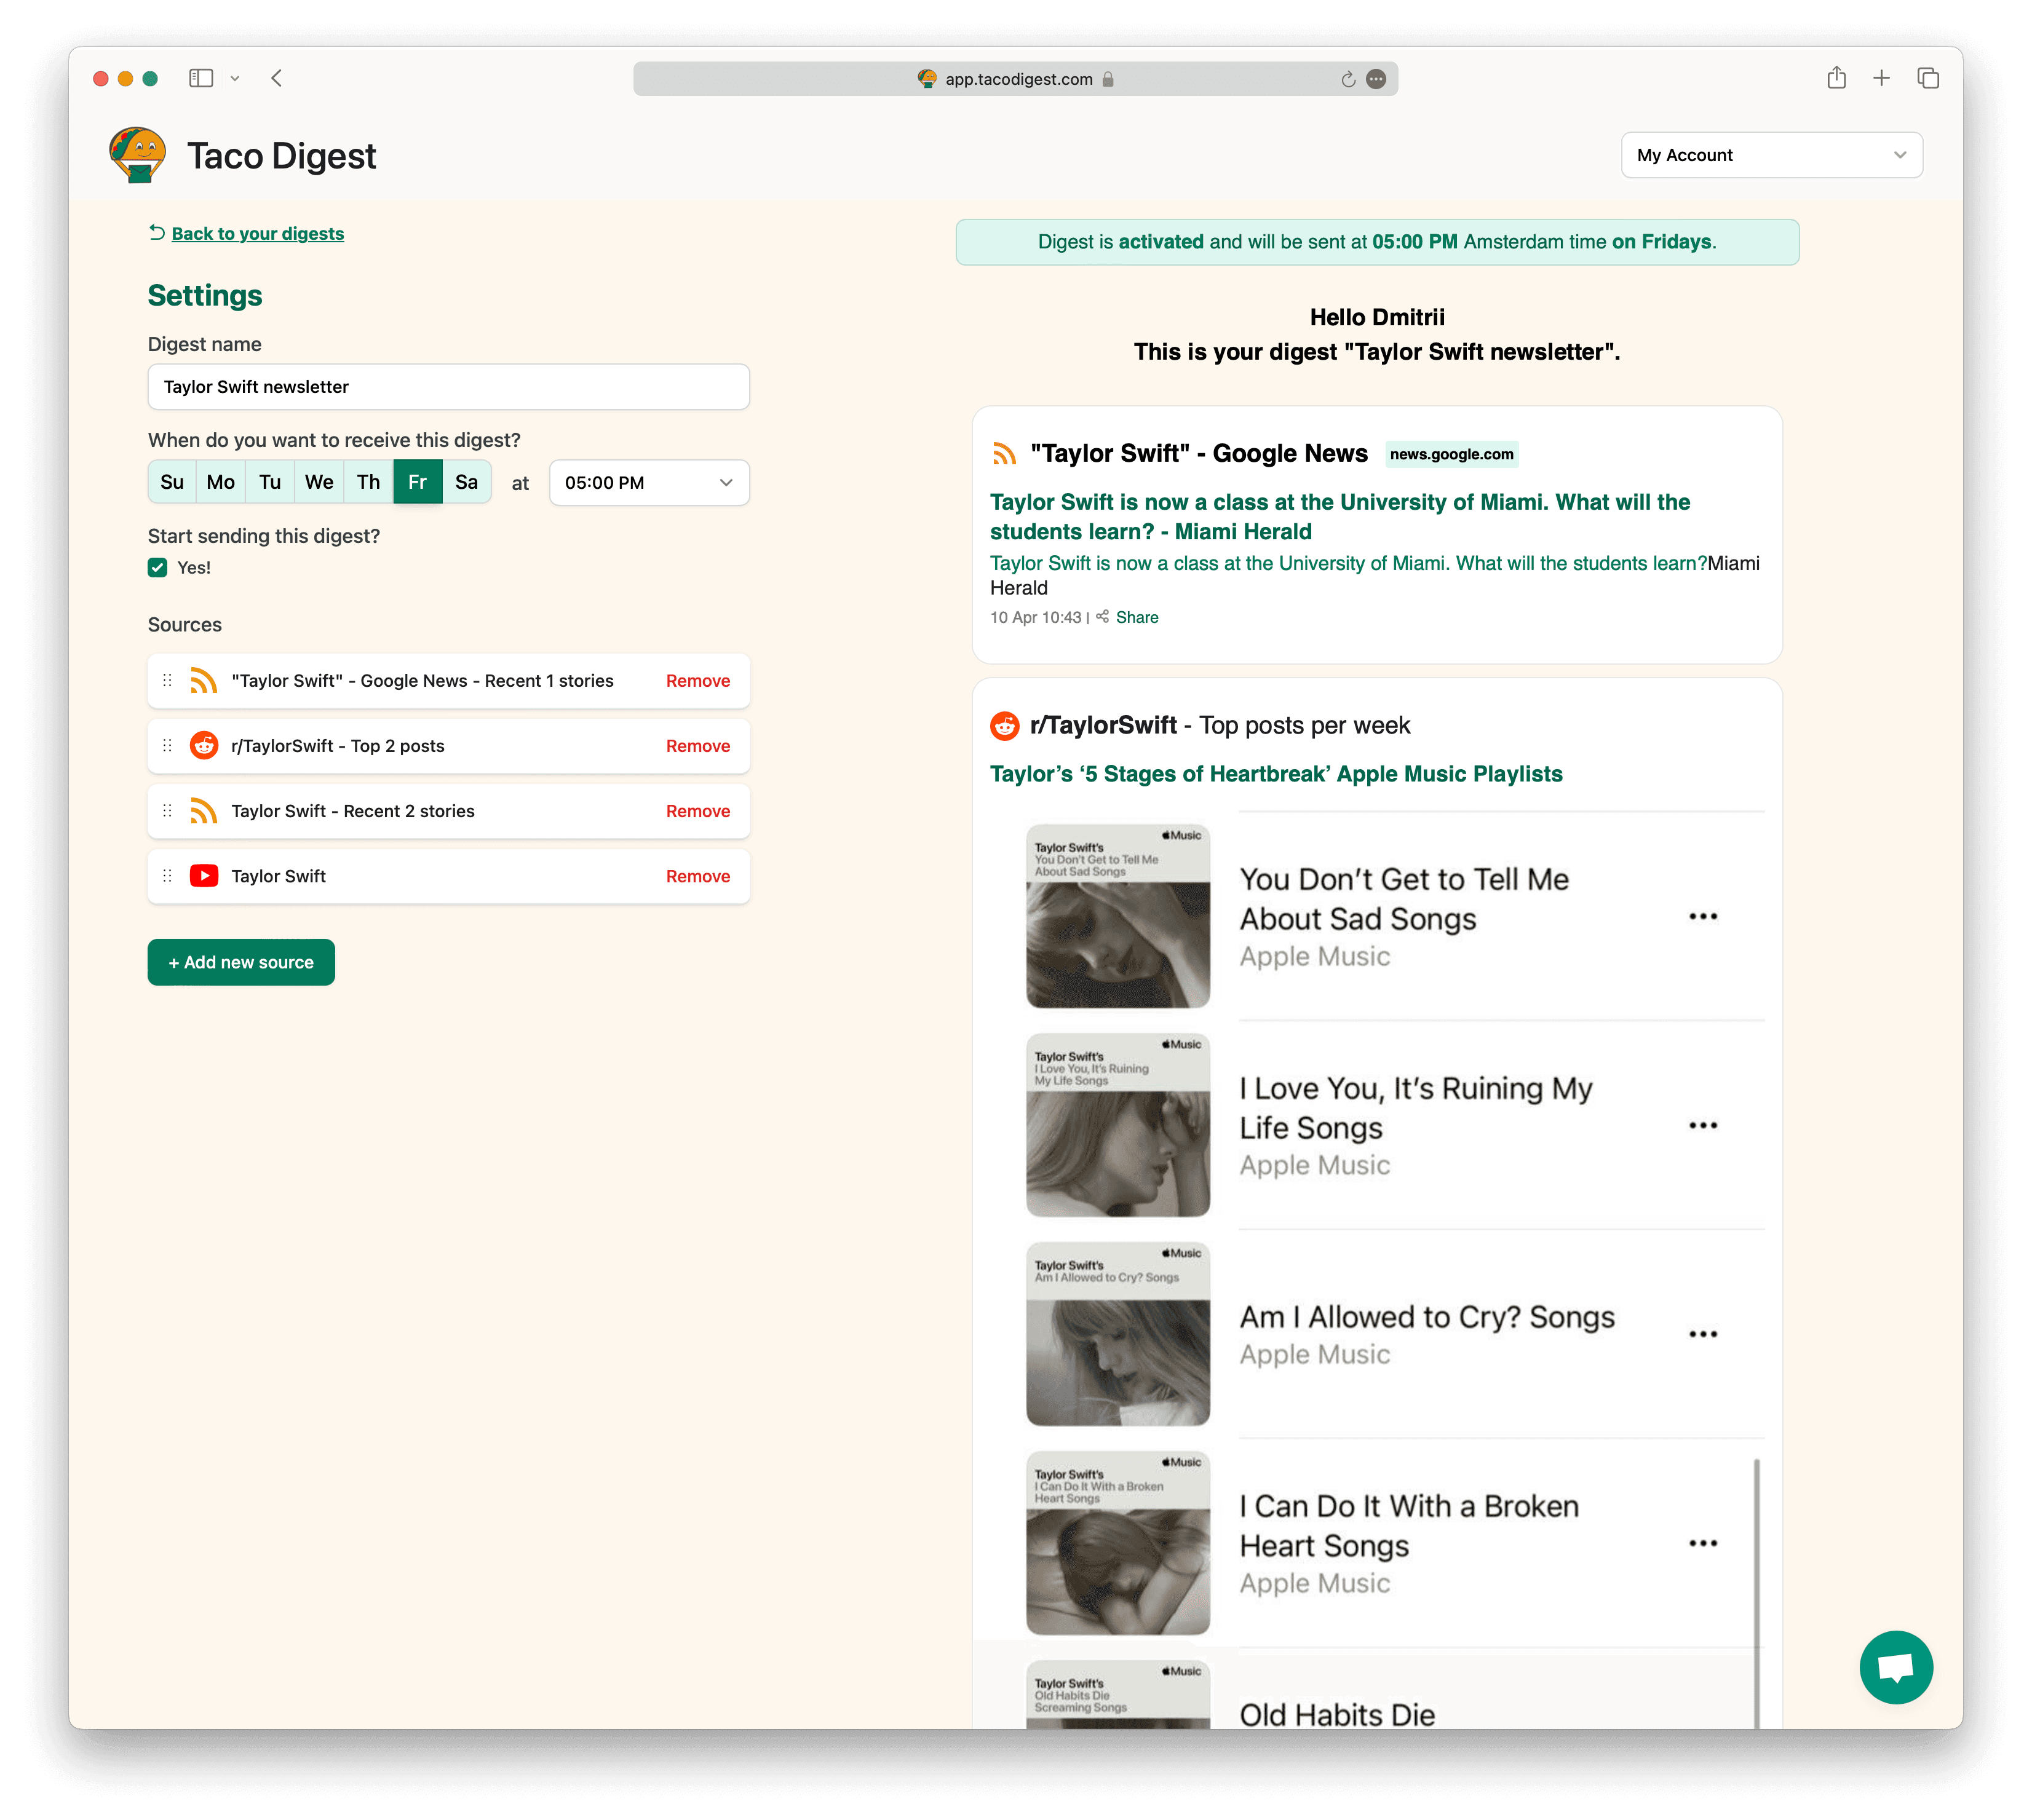Open ellipsis for About Sad Songs playlist
Screen dimensions: 2032x1820
click(1703, 916)
